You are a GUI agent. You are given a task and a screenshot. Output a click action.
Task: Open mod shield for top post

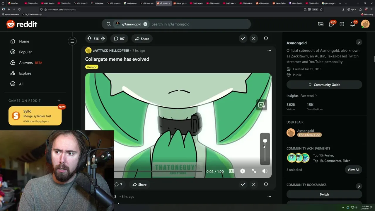(x=266, y=38)
